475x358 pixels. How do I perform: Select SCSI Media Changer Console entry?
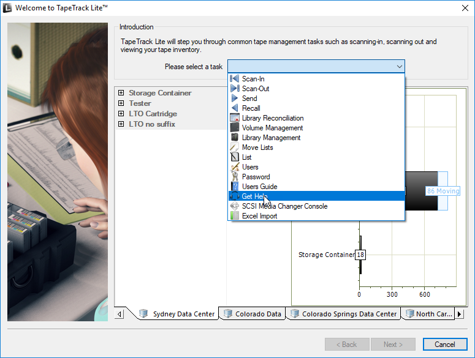316,206
